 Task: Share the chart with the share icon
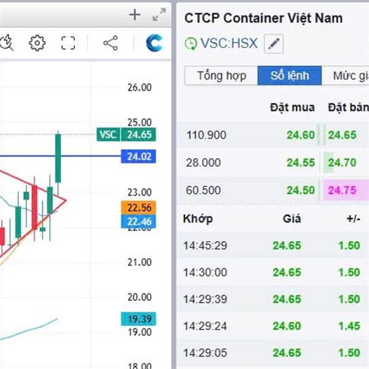point(110,43)
